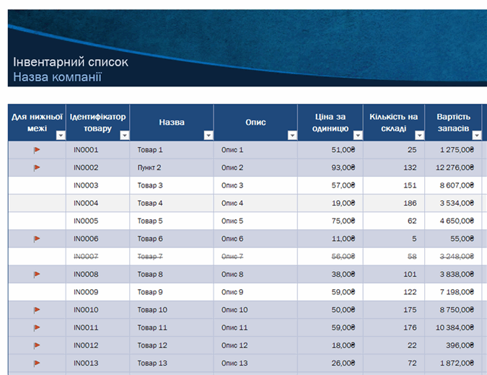Select the 'Інвентарний список' title text
This screenshot has height=375, width=487.
coord(71,62)
